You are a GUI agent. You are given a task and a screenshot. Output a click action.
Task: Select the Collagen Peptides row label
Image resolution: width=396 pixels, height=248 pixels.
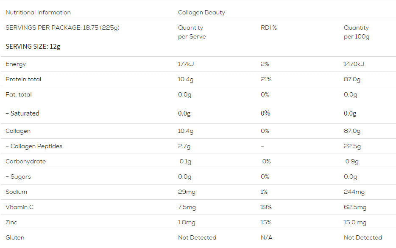[x=34, y=146]
